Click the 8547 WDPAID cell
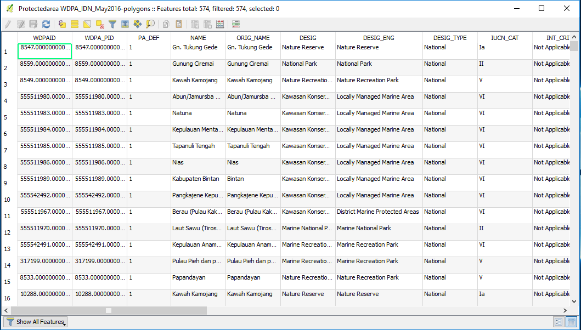 tap(44, 52)
